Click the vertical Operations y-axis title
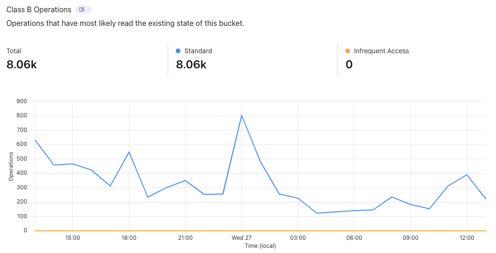Viewport: 496px width, 253px height. 11,166
